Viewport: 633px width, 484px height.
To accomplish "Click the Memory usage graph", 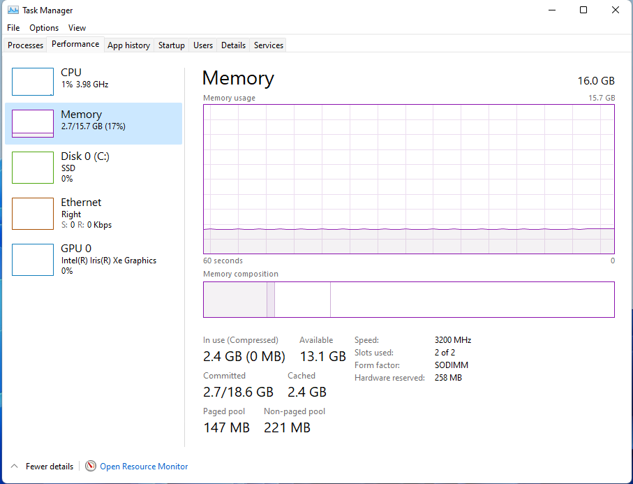I will click(409, 179).
